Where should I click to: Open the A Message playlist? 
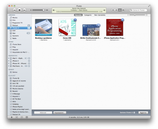coord(16,94)
